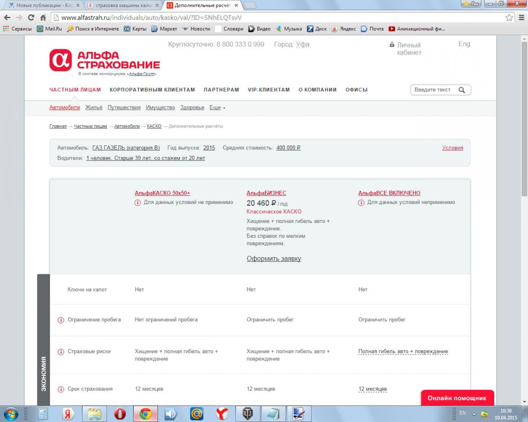This screenshot has height=422, width=528.
Task: Open the Жильё submenu link
Action: pyautogui.click(x=94, y=108)
